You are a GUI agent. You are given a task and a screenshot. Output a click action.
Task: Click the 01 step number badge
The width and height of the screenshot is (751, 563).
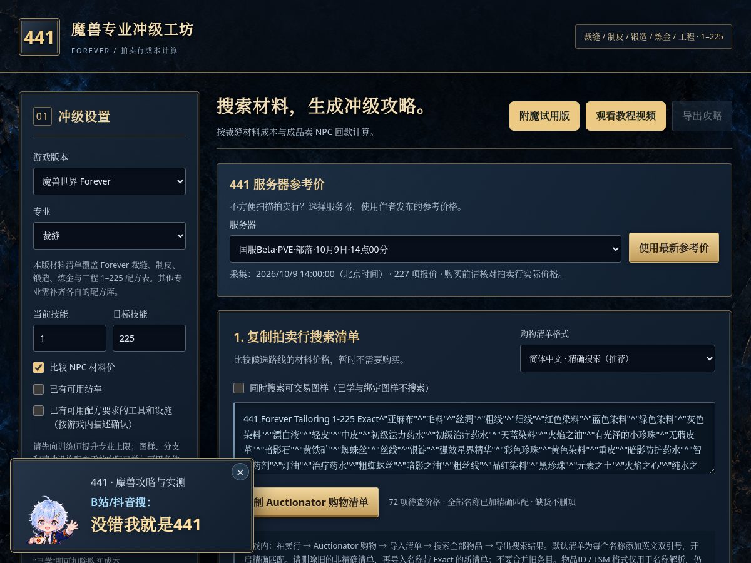pyautogui.click(x=43, y=116)
